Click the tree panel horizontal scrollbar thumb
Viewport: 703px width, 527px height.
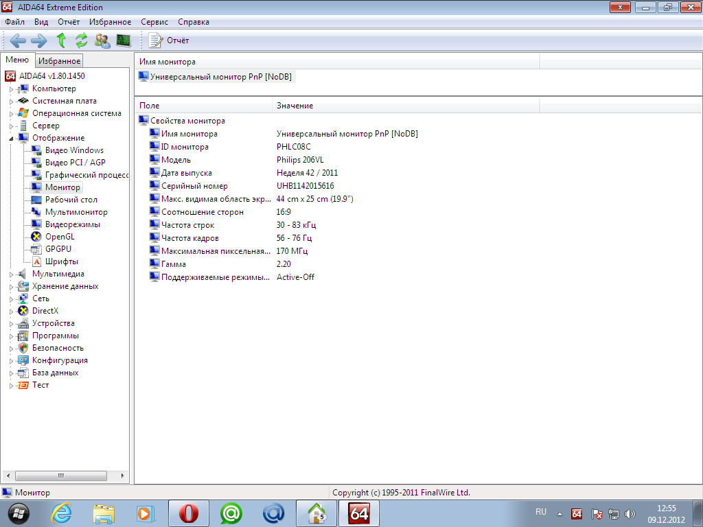[61, 476]
